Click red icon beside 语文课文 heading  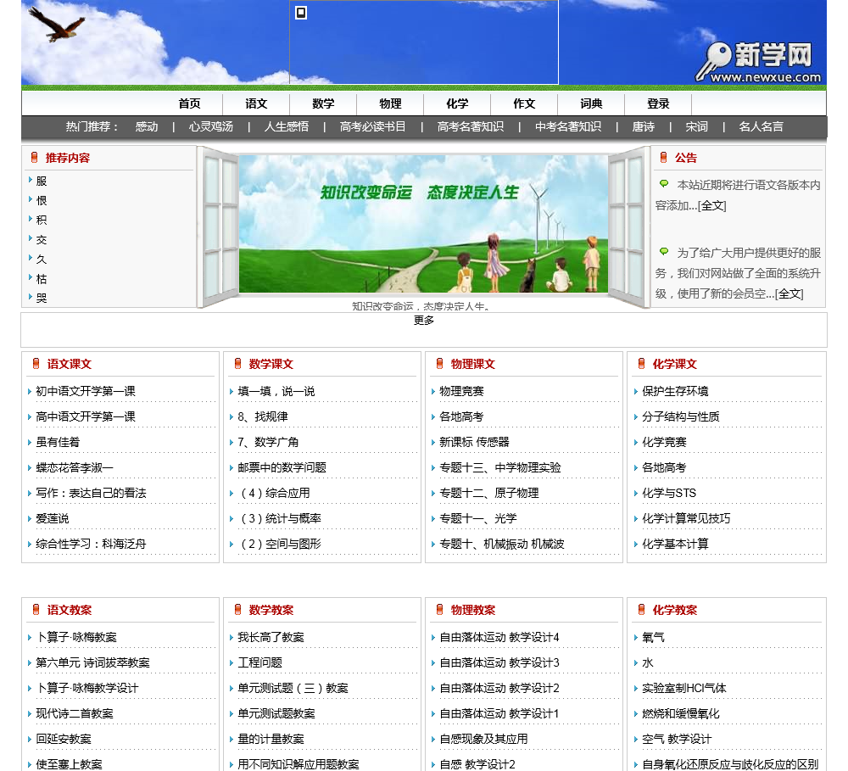pyautogui.click(x=36, y=364)
